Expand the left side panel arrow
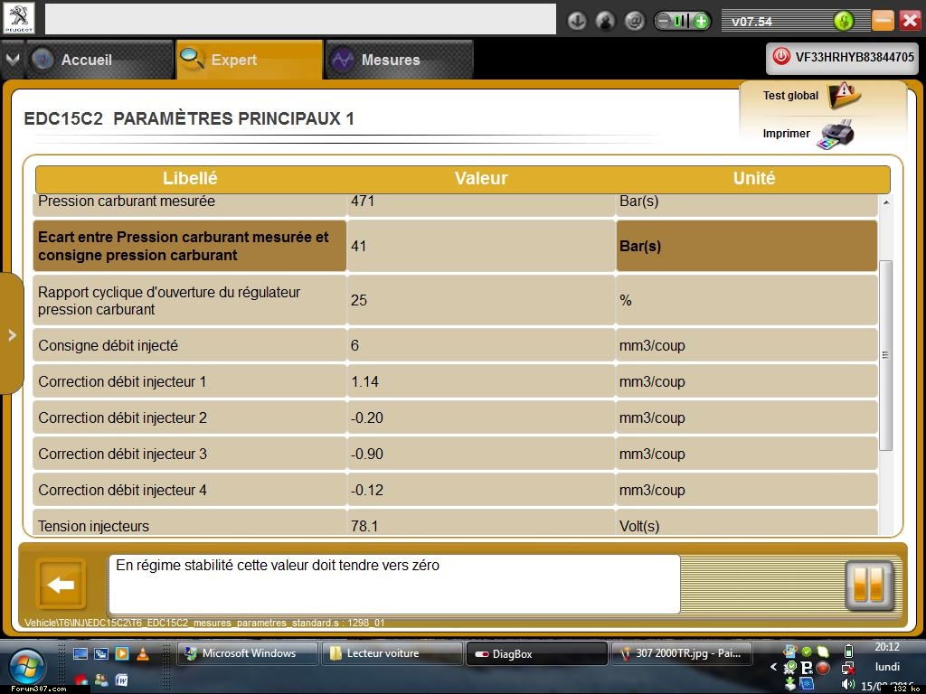The width and height of the screenshot is (926, 694). click(x=12, y=335)
